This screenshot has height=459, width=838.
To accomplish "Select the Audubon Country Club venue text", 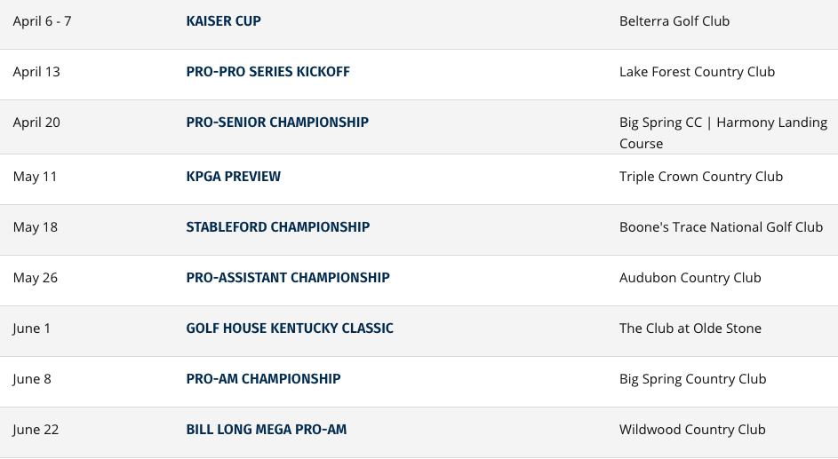I will 690,278.
